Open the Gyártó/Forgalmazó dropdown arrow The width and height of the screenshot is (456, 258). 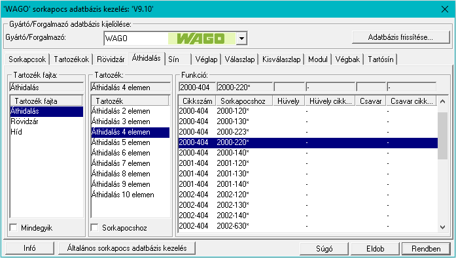point(241,39)
